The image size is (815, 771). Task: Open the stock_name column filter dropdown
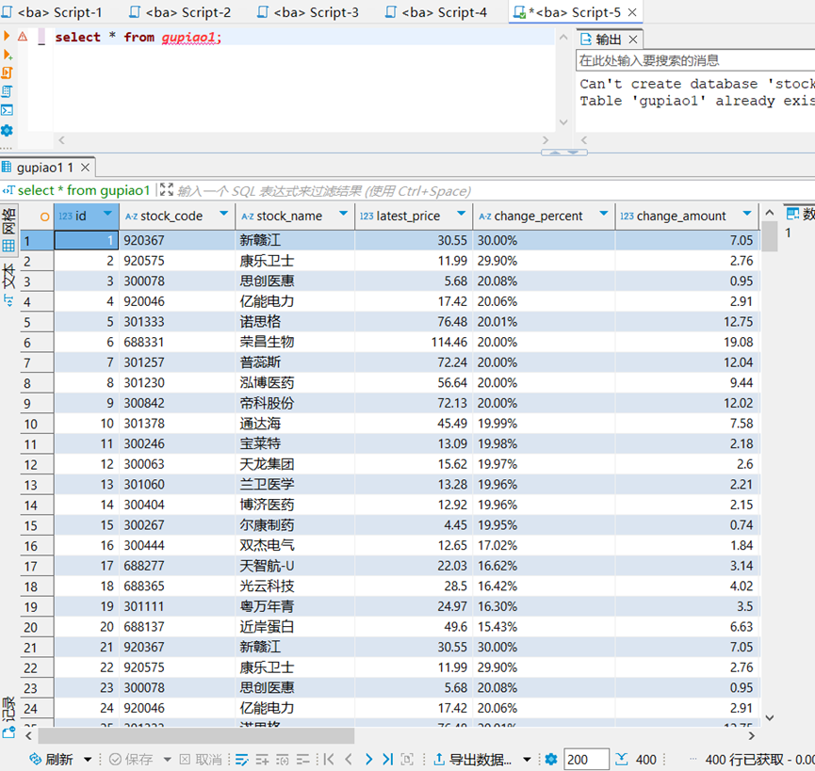pyautogui.click(x=343, y=214)
